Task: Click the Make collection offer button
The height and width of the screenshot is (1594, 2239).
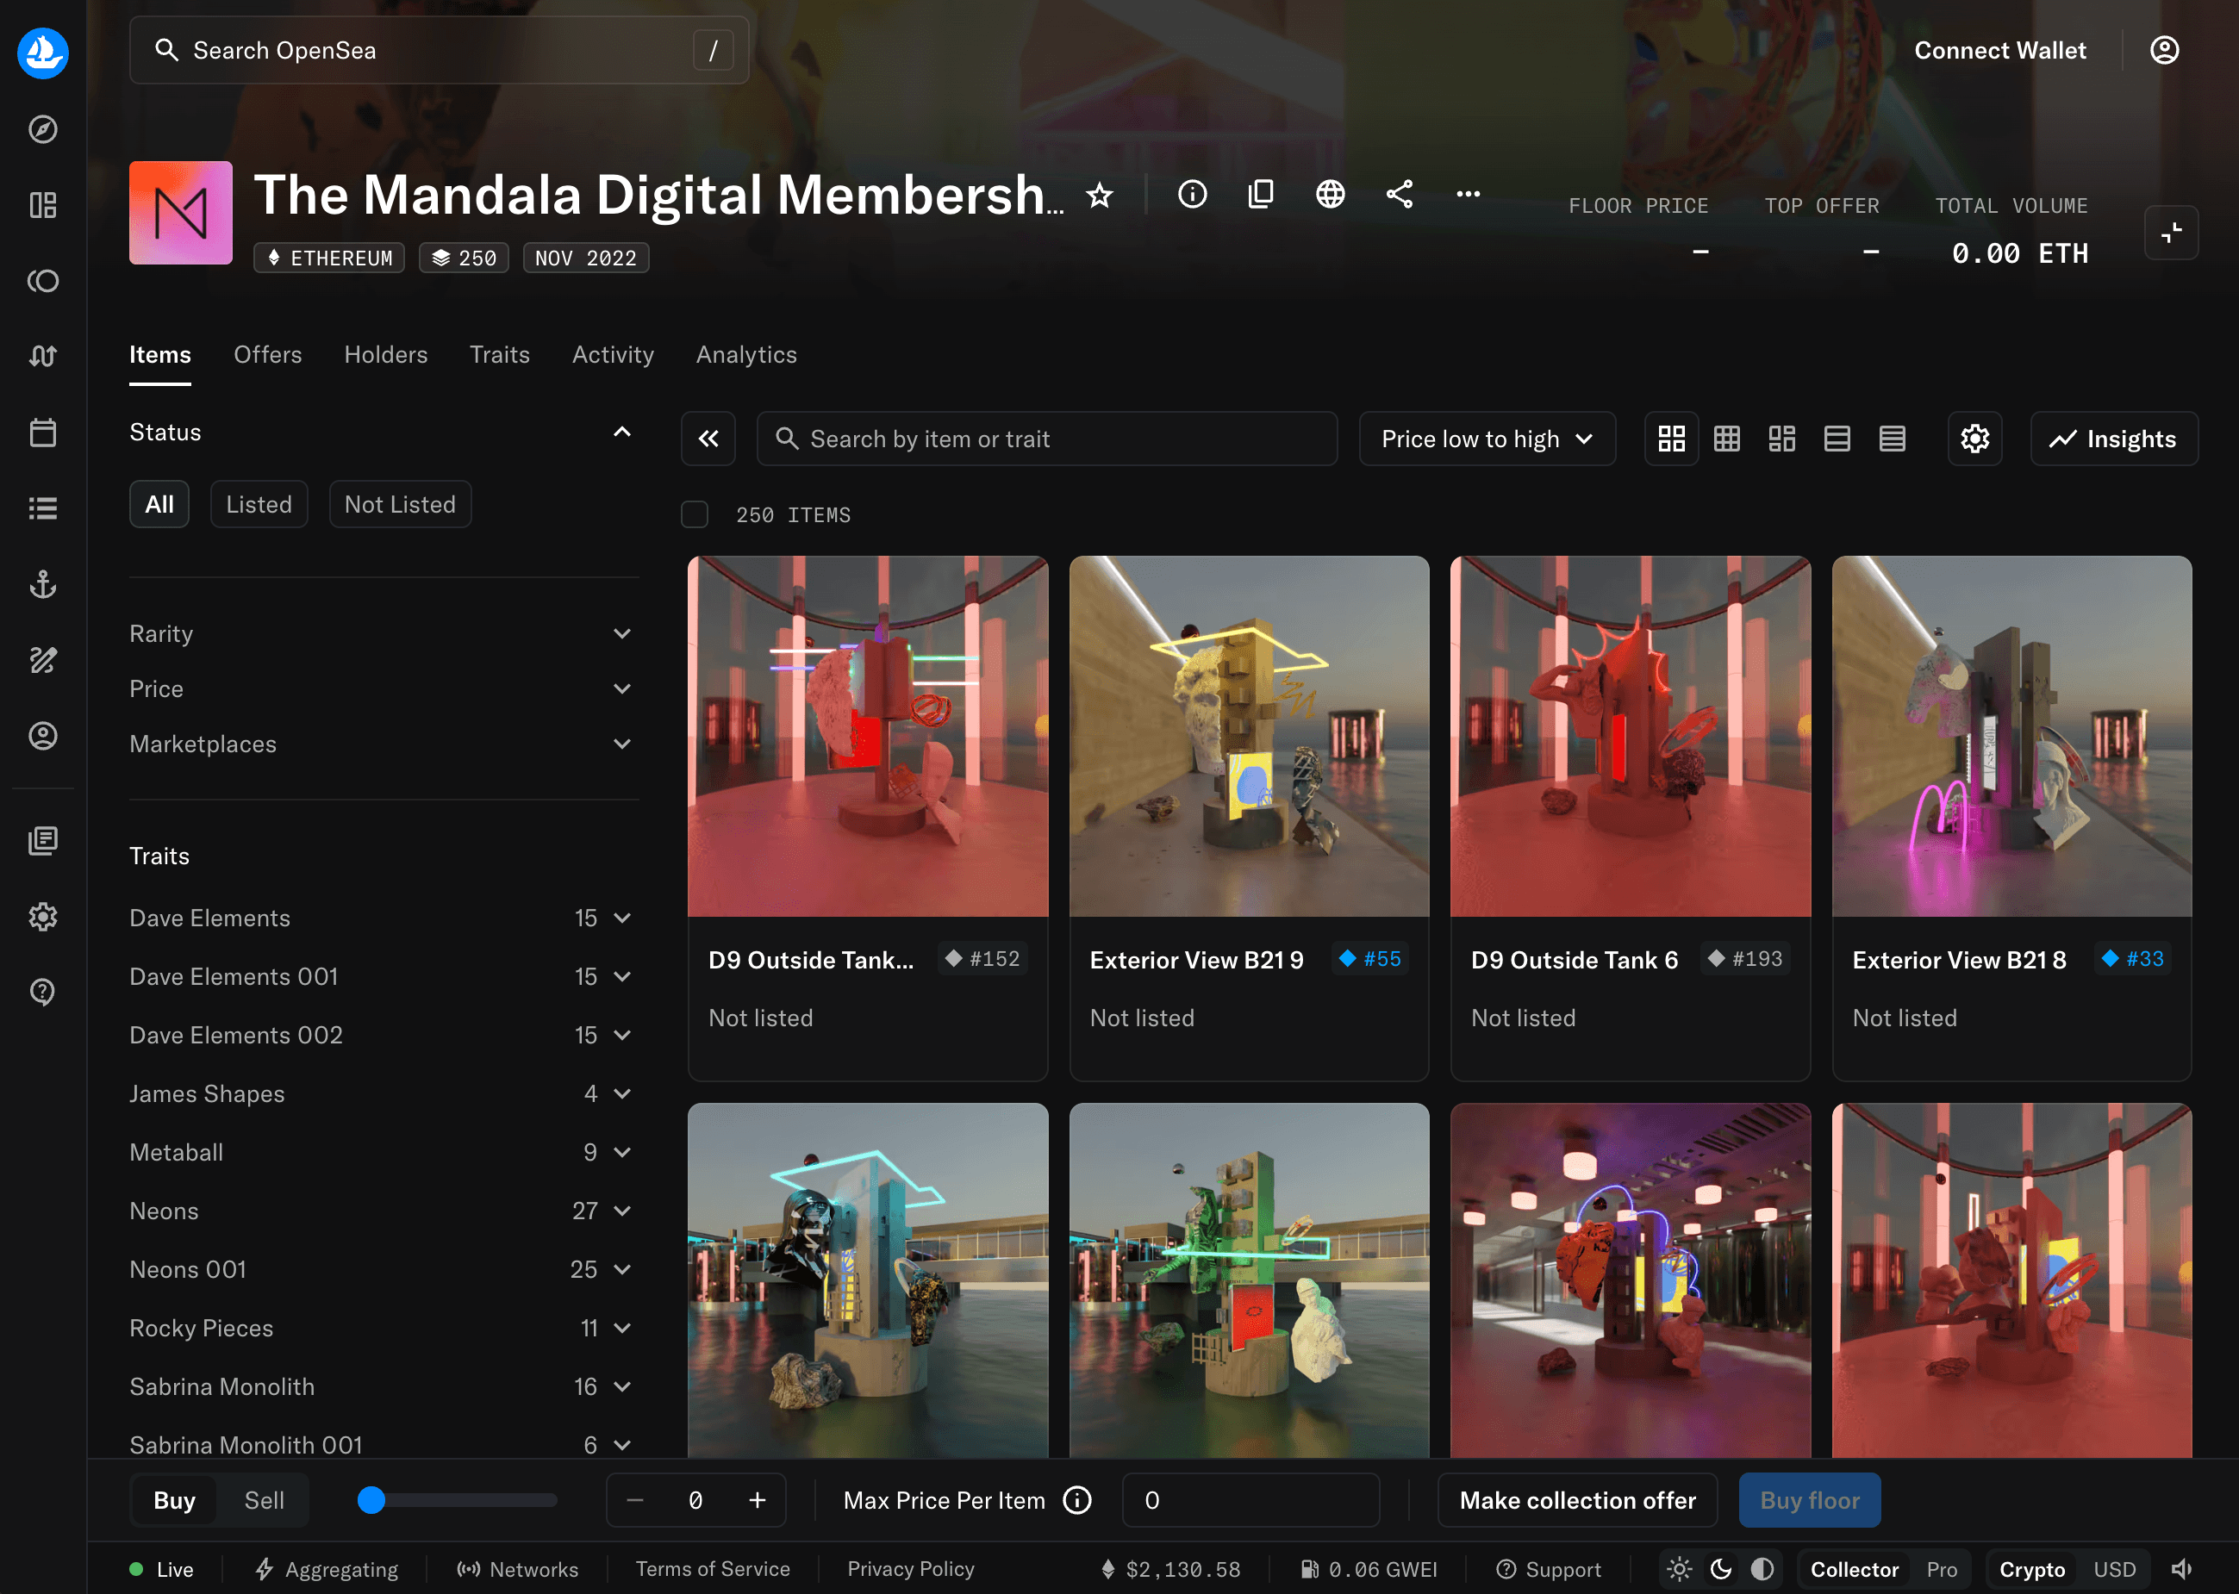Action: pos(1576,1500)
